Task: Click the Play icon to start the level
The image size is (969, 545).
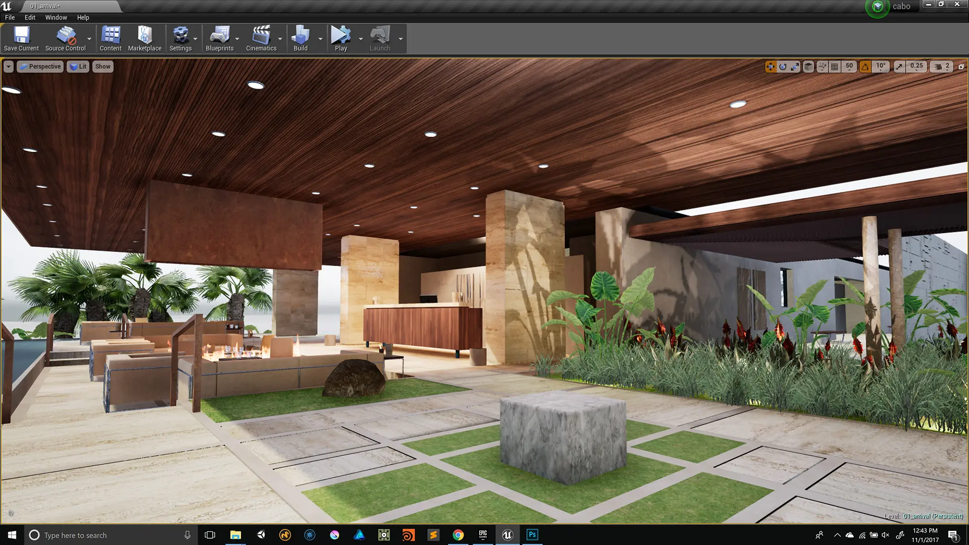Action: point(341,38)
